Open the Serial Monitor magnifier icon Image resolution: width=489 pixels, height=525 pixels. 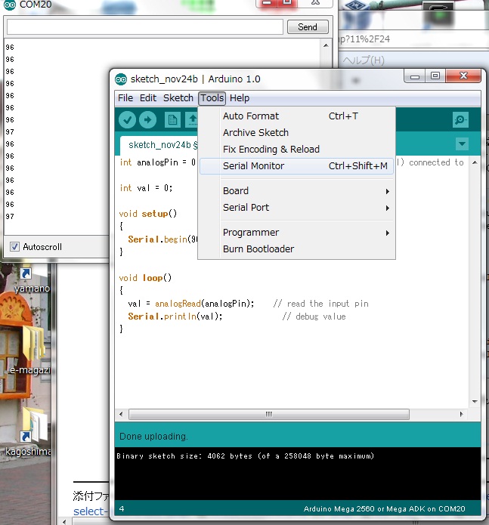(x=460, y=119)
